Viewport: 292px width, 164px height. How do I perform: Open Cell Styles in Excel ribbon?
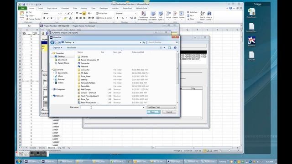click(x=160, y=15)
